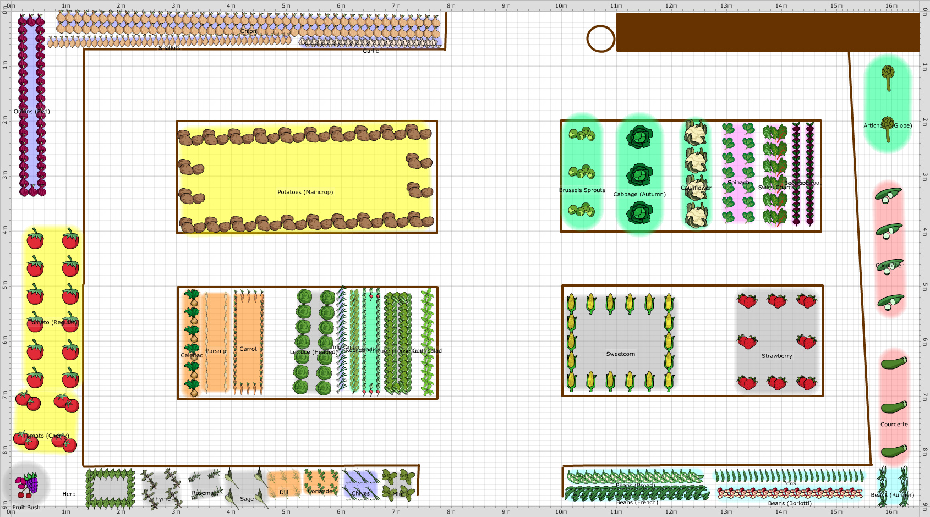Select the middle Autumn Cabbage icon

pyautogui.click(x=639, y=175)
